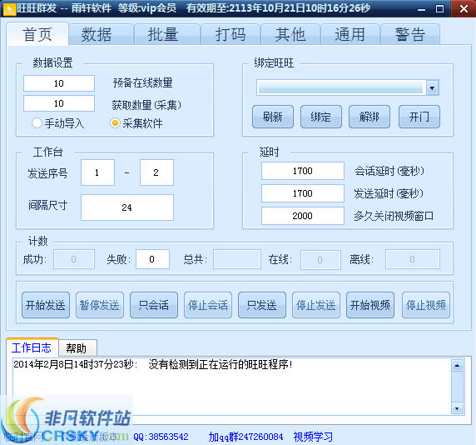Click the 刷新 button
The height and width of the screenshot is (445, 476).
(x=273, y=117)
